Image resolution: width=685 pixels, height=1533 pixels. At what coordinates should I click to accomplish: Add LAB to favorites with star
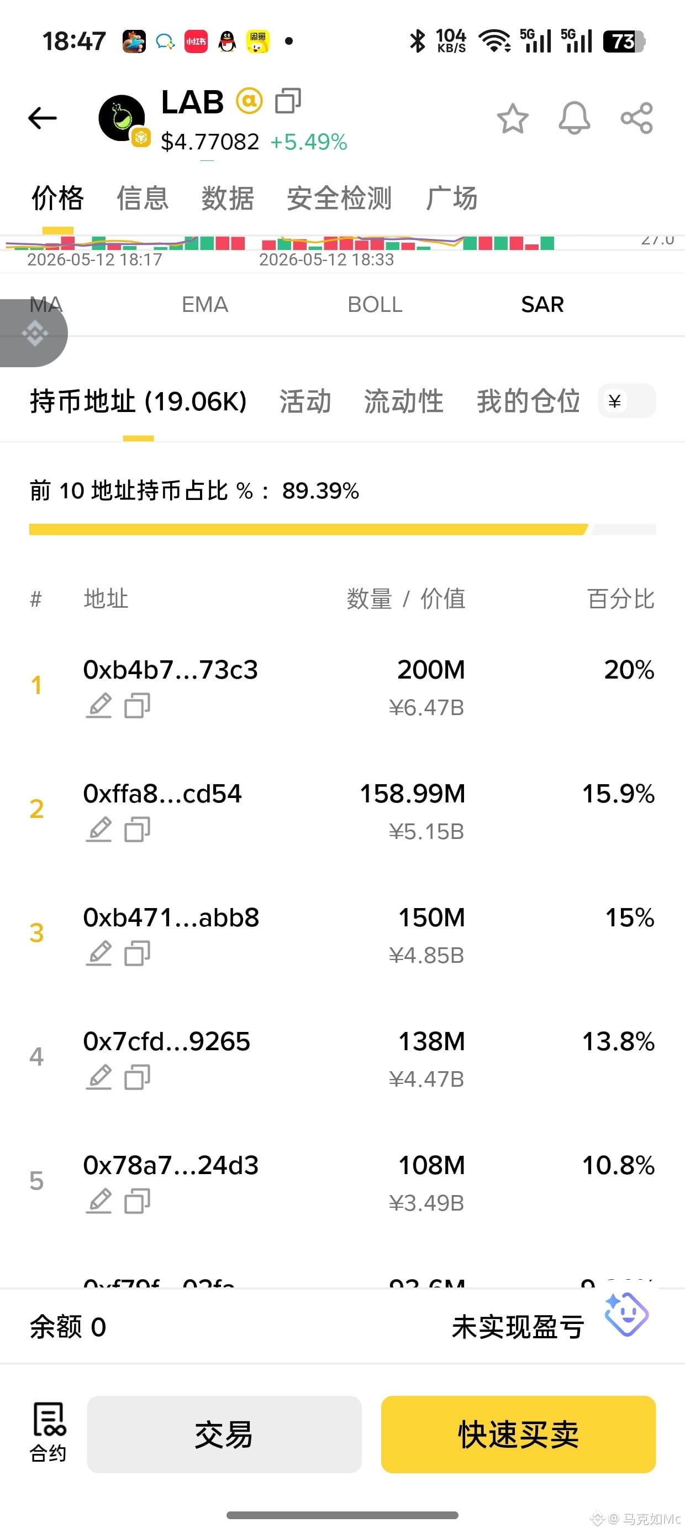pyautogui.click(x=513, y=118)
